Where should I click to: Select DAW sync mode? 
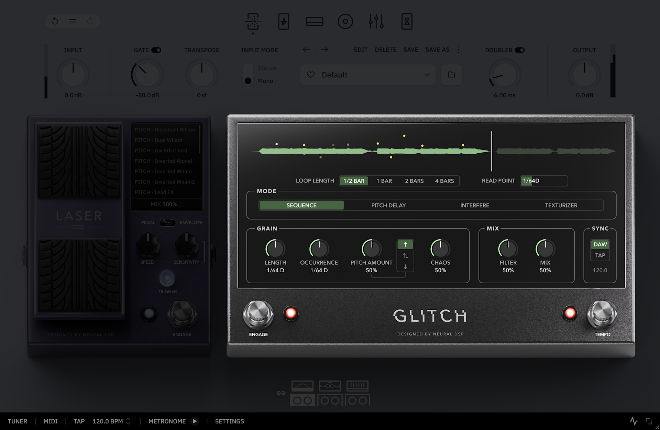pyautogui.click(x=600, y=244)
